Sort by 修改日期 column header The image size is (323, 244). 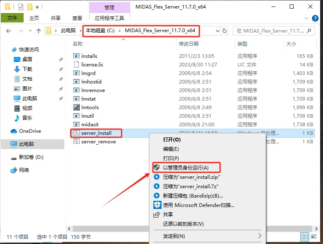click(x=189, y=44)
